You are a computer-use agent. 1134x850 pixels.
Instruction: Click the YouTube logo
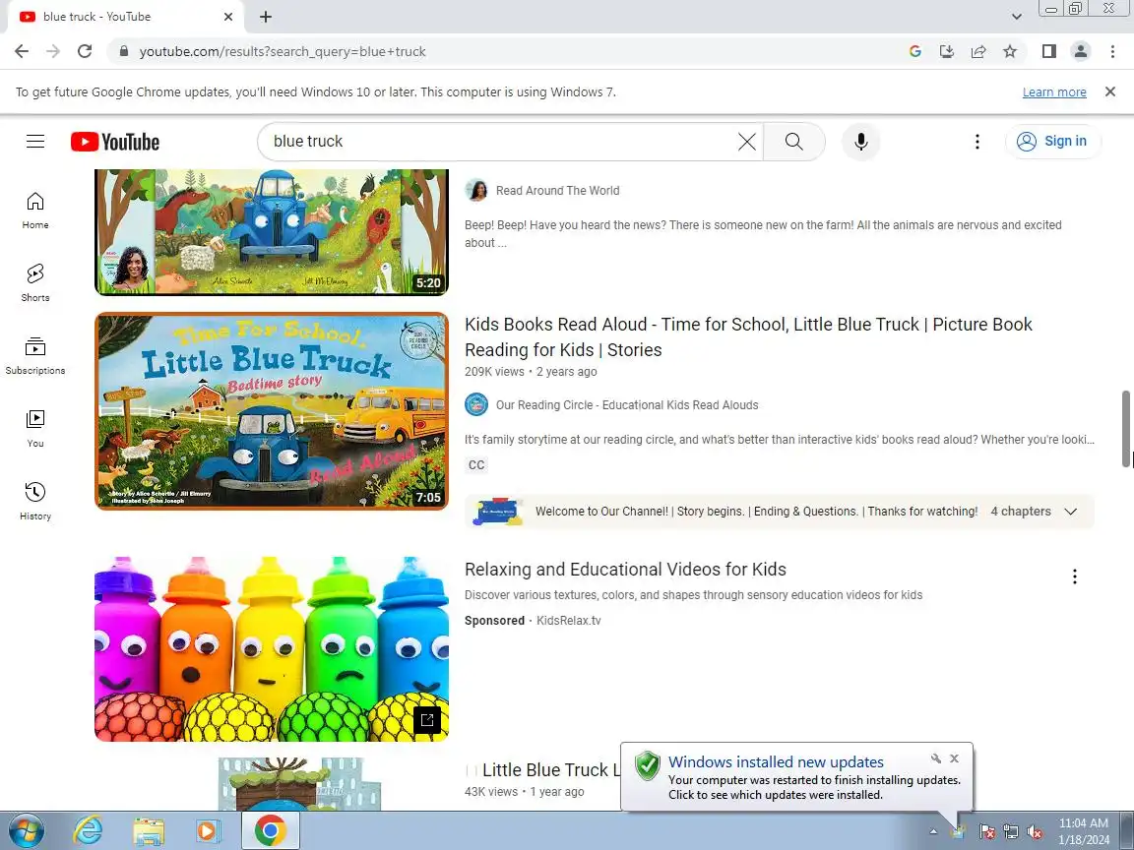pyautogui.click(x=115, y=142)
